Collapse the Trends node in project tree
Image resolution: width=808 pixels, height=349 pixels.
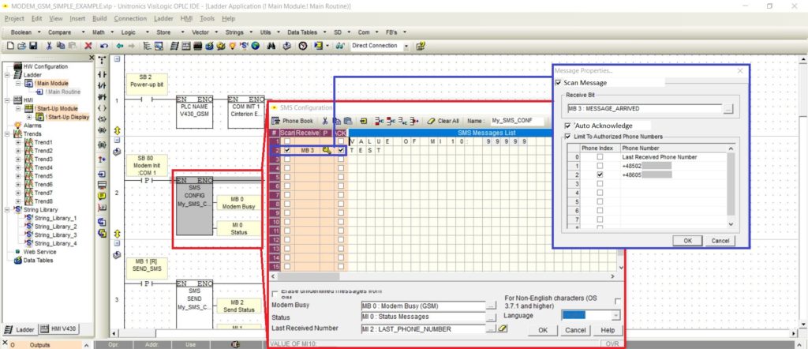pos(7,133)
